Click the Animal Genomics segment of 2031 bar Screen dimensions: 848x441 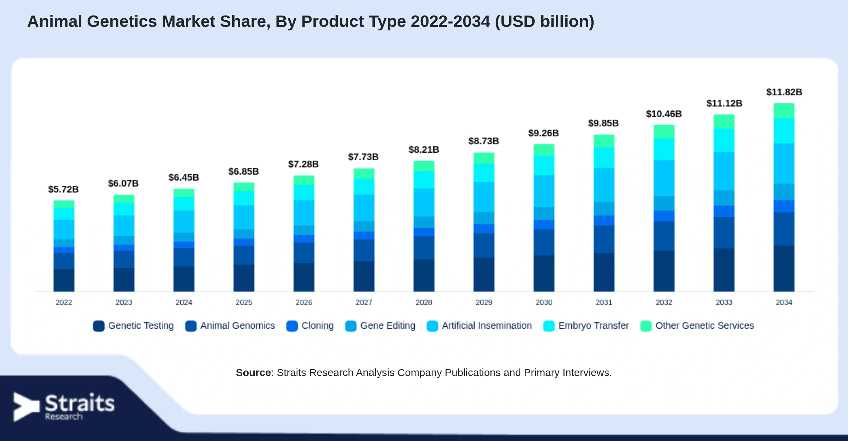(604, 240)
